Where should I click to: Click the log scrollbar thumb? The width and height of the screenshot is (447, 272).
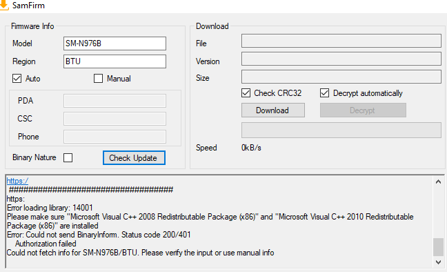click(x=439, y=247)
